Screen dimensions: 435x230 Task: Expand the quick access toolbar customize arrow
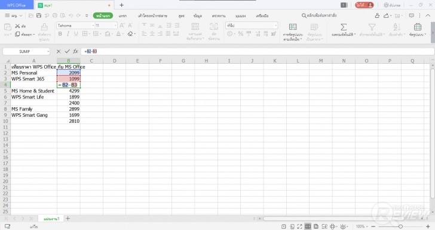click(87, 15)
